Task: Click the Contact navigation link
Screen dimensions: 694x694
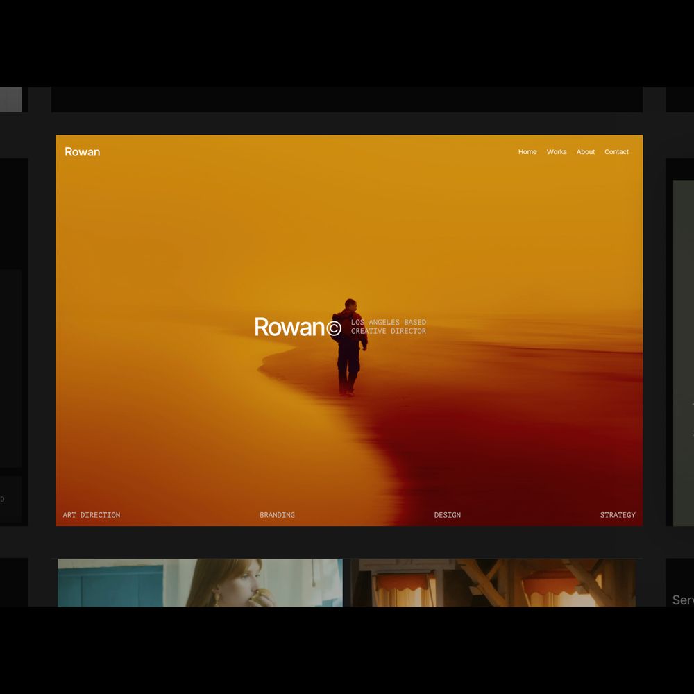Action: click(616, 152)
